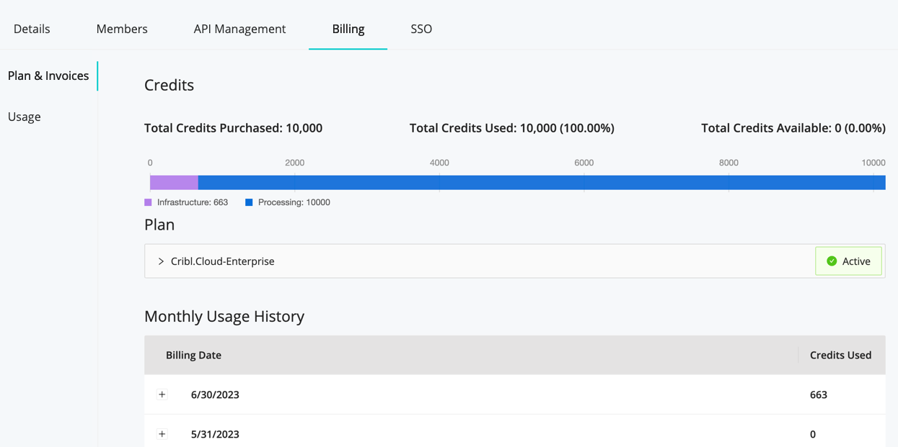898x447 pixels.
Task: Click the green Active status checkmark icon
Action: click(832, 261)
